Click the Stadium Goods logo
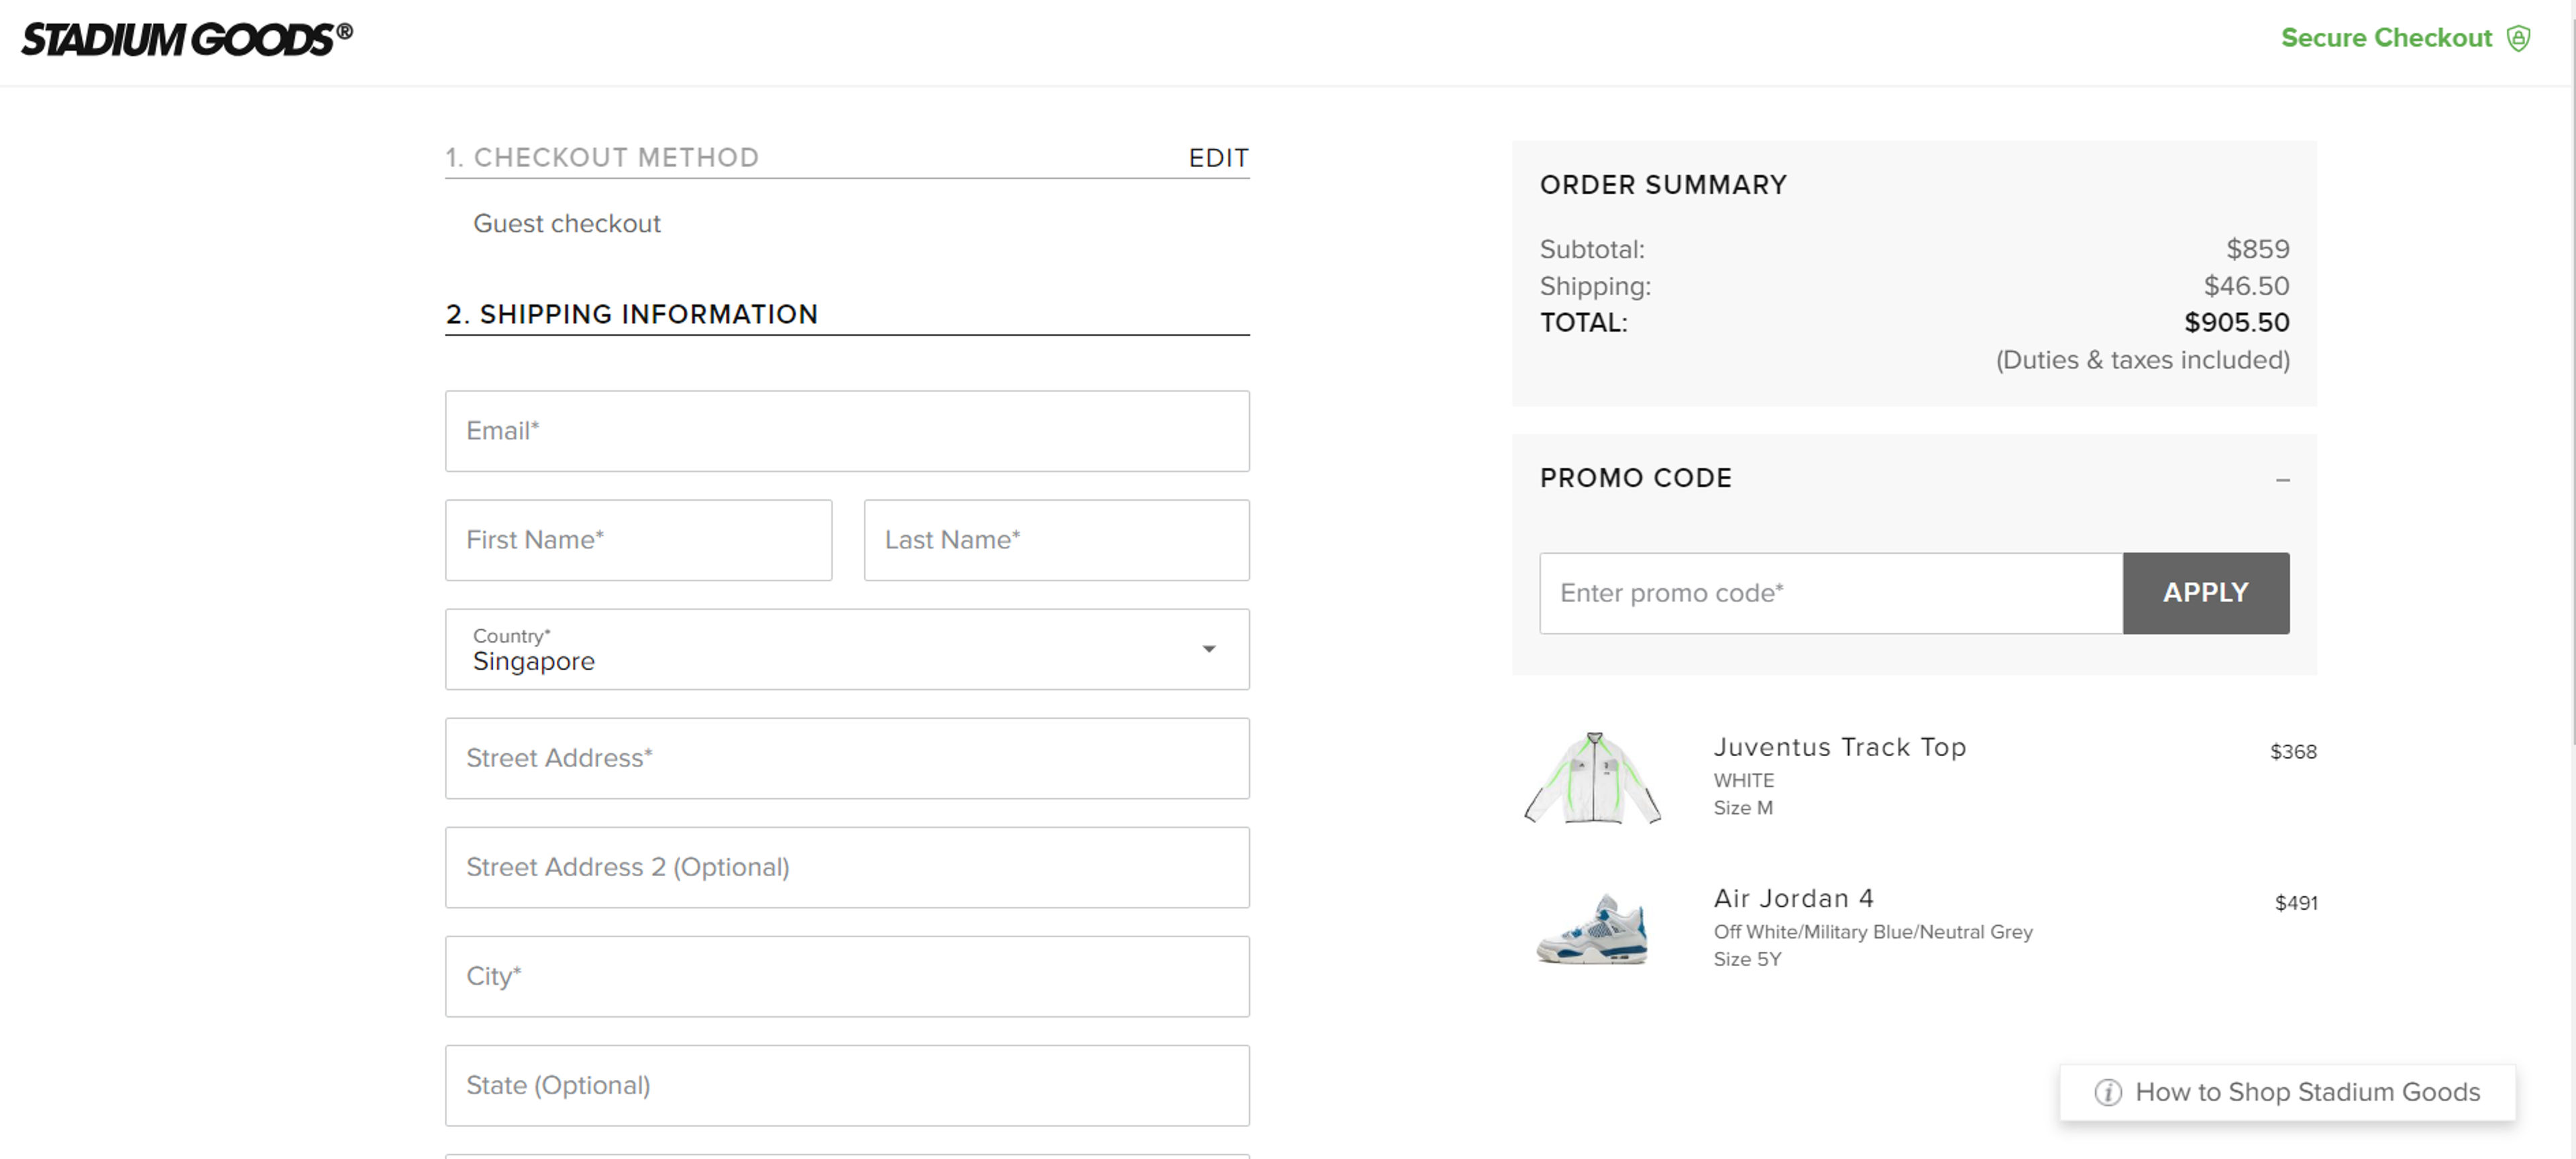This screenshot has width=2576, height=1159. pyautogui.click(x=187, y=39)
